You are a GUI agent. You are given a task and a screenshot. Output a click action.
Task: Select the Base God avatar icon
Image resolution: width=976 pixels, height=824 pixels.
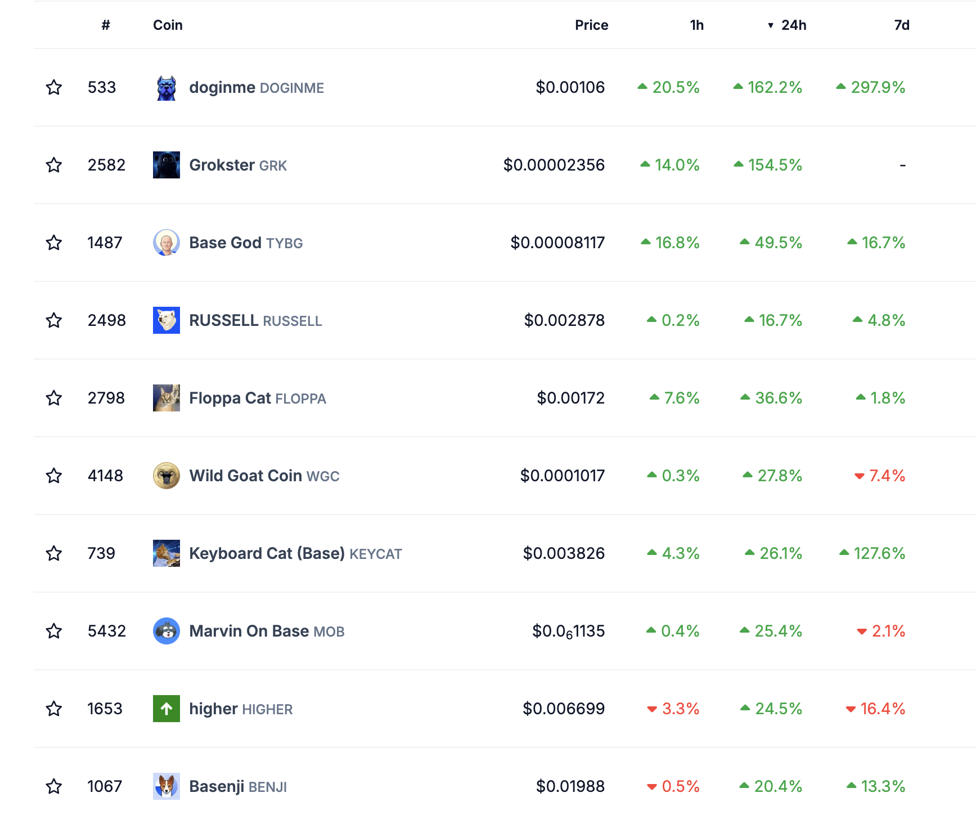tap(167, 243)
